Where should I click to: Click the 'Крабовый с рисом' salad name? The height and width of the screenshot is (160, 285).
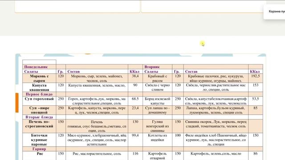click(x=157, y=78)
